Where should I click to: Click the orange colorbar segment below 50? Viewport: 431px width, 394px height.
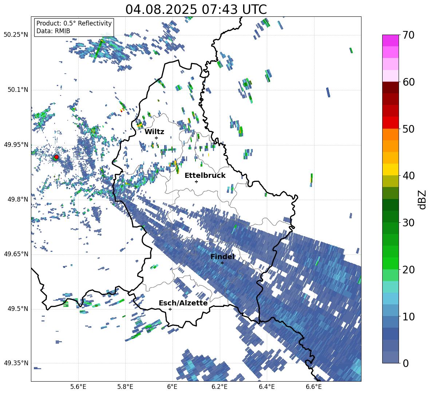390,134
